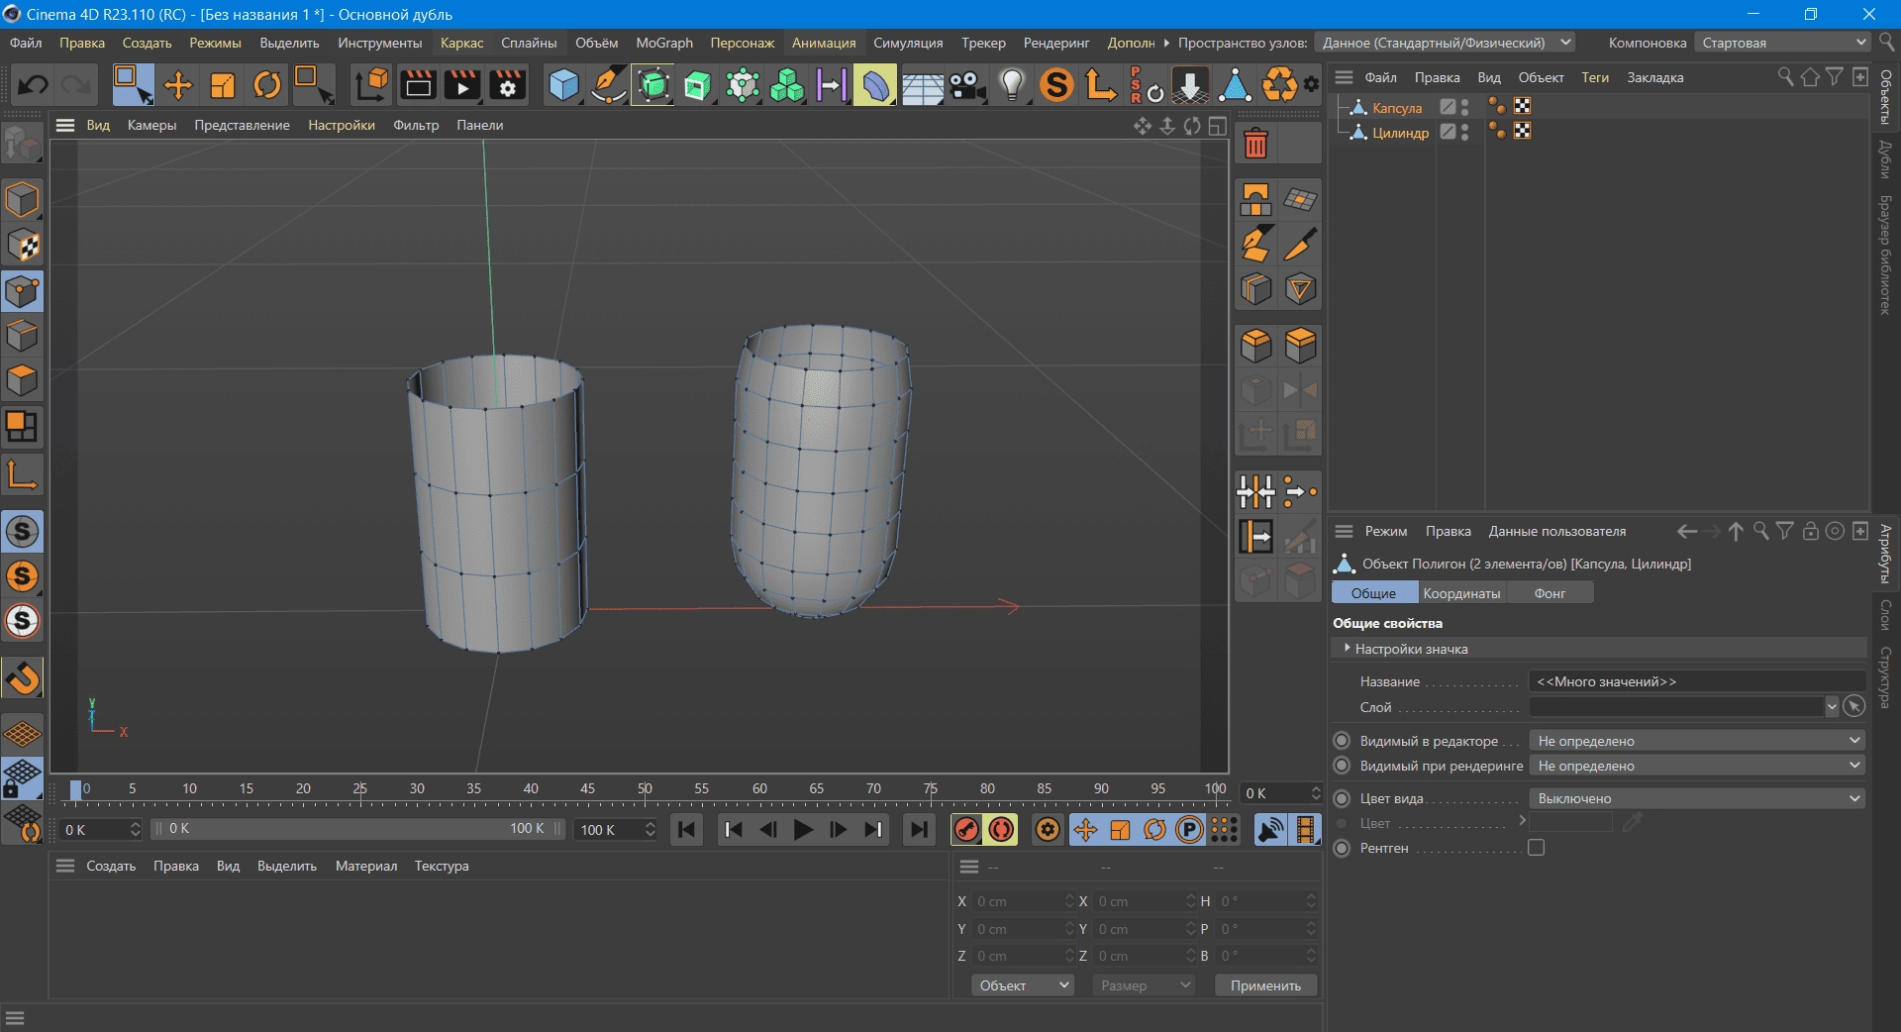Switch to the Координаты tab
Screen dimensions: 1901x1032
point(1460,593)
